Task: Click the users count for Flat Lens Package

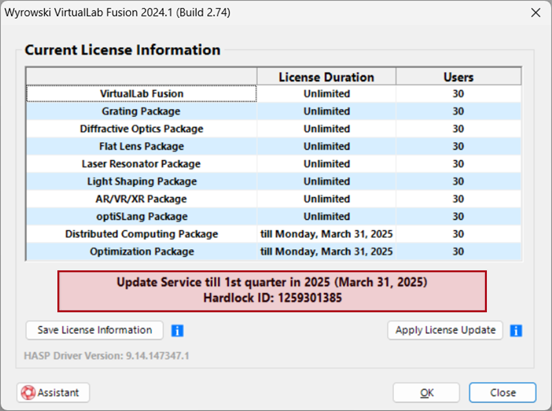Action: click(x=458, y=146)
